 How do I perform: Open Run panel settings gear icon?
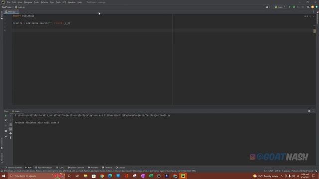[x=309, y=111]
